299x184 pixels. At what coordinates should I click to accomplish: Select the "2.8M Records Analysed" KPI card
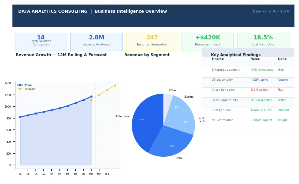(96, 42)
